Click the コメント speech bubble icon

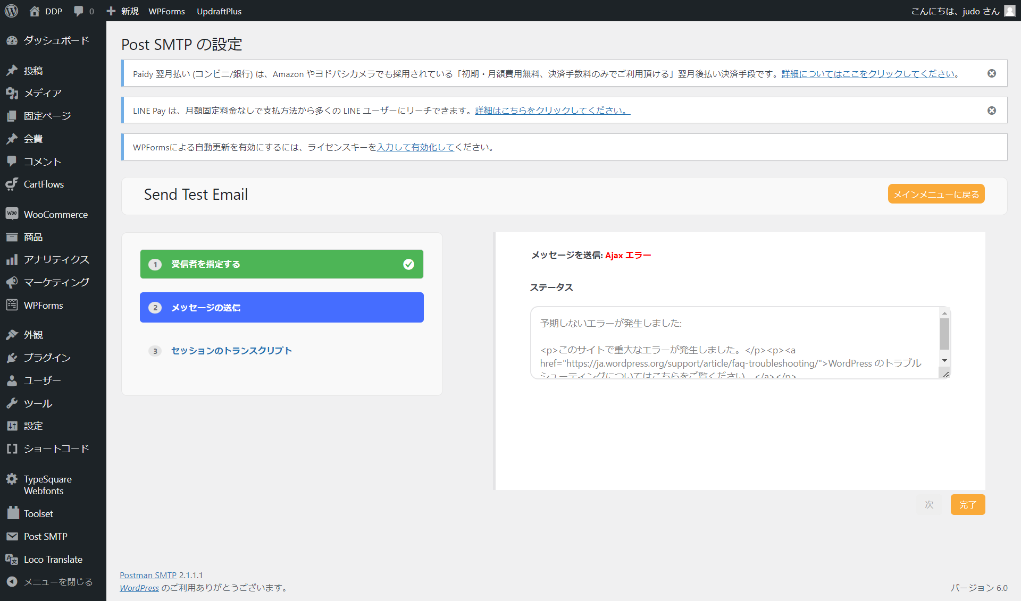12,161
